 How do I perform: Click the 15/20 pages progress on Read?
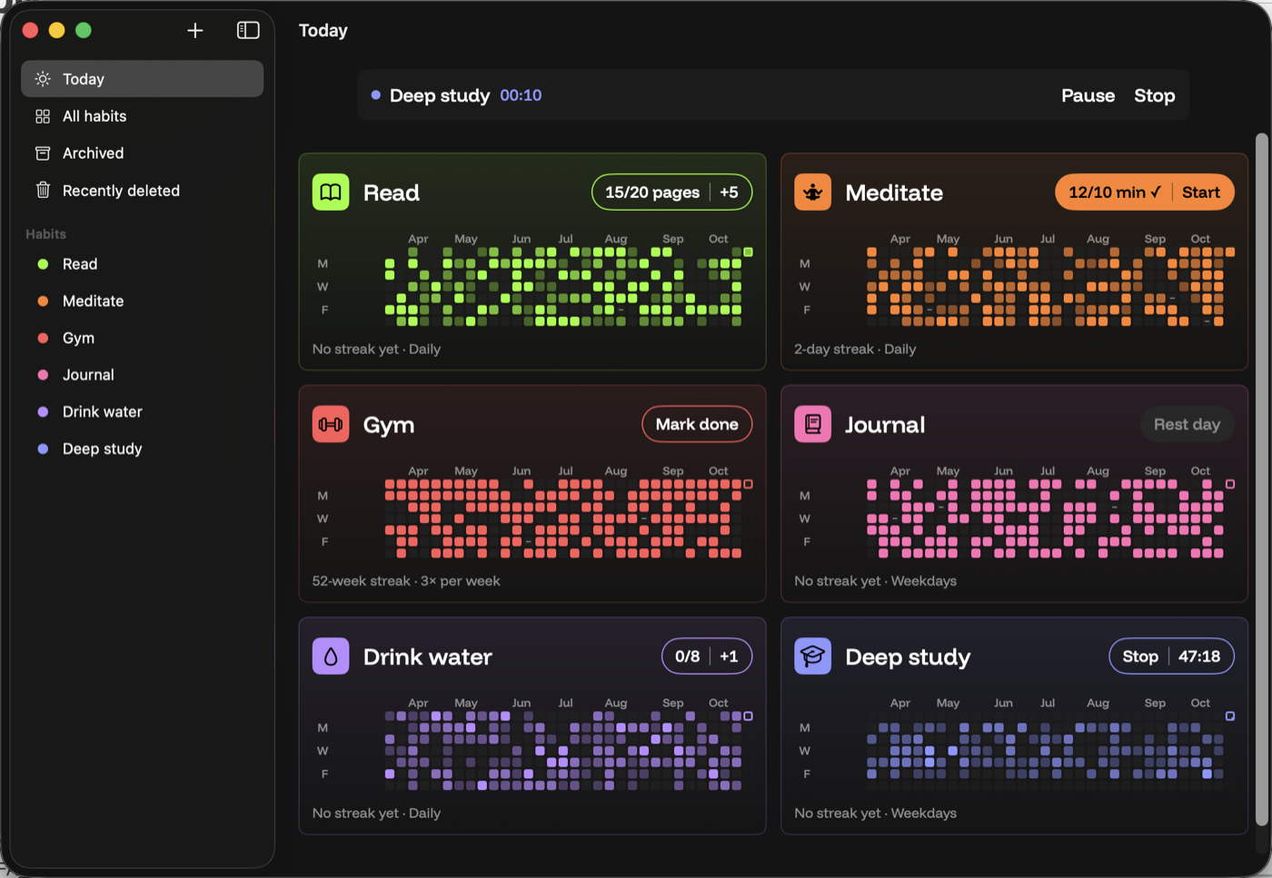point(652,192)
